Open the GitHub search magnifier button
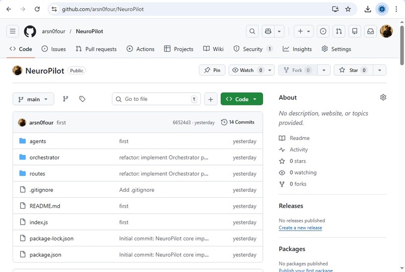 [x=252, y=31]
